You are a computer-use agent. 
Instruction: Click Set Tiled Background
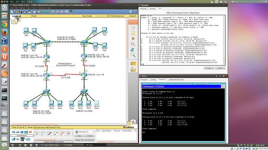pos(115,16)
